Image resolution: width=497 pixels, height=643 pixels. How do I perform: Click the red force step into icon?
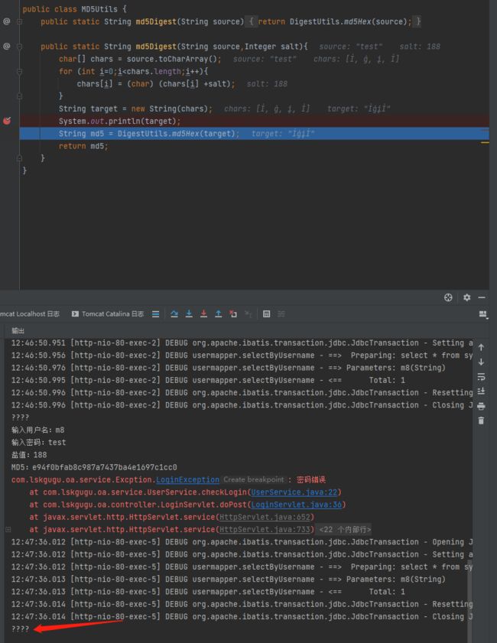[x=204, y=313]
